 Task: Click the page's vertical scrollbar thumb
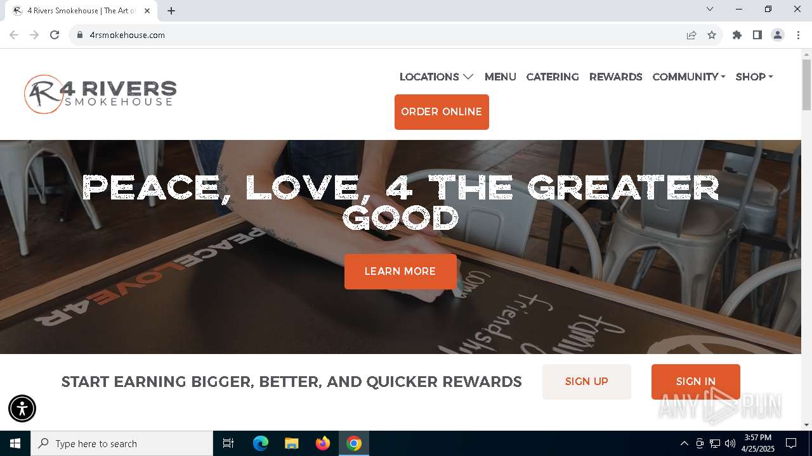tap(806, 84)
